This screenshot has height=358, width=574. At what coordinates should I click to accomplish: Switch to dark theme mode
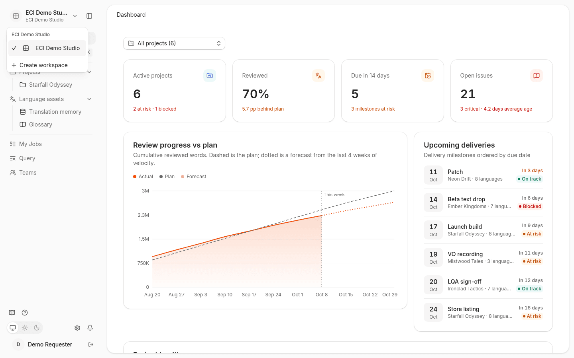point(37,328)
